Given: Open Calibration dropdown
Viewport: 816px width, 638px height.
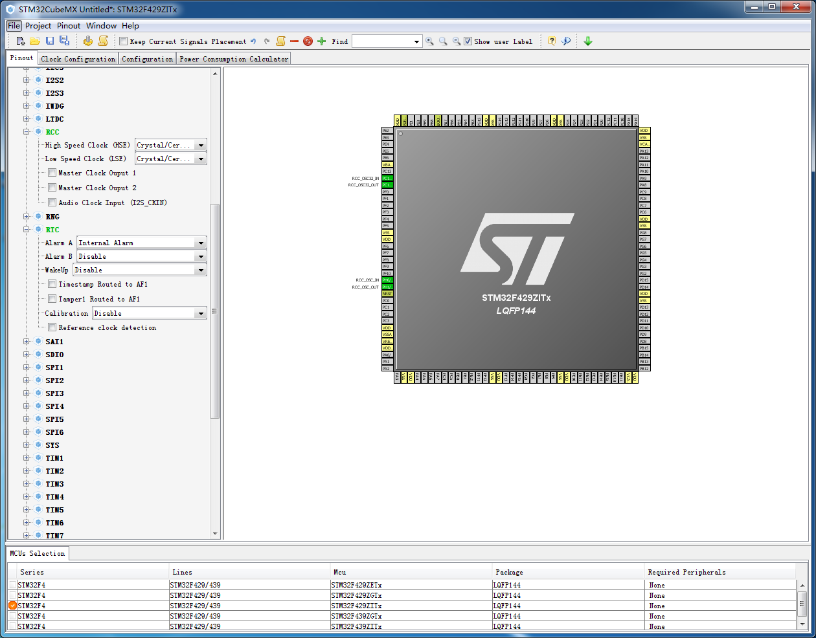Looking at the screenshot, I should 201,313.
